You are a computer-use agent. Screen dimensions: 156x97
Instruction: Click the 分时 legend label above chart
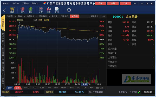35,20
